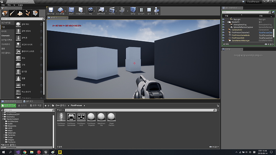
Task: Toggle visibility of RenderFX folder
Action: (x=223, y=22)
